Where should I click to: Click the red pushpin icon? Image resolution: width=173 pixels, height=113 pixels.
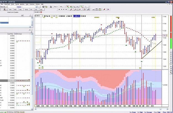click(104, 10)
